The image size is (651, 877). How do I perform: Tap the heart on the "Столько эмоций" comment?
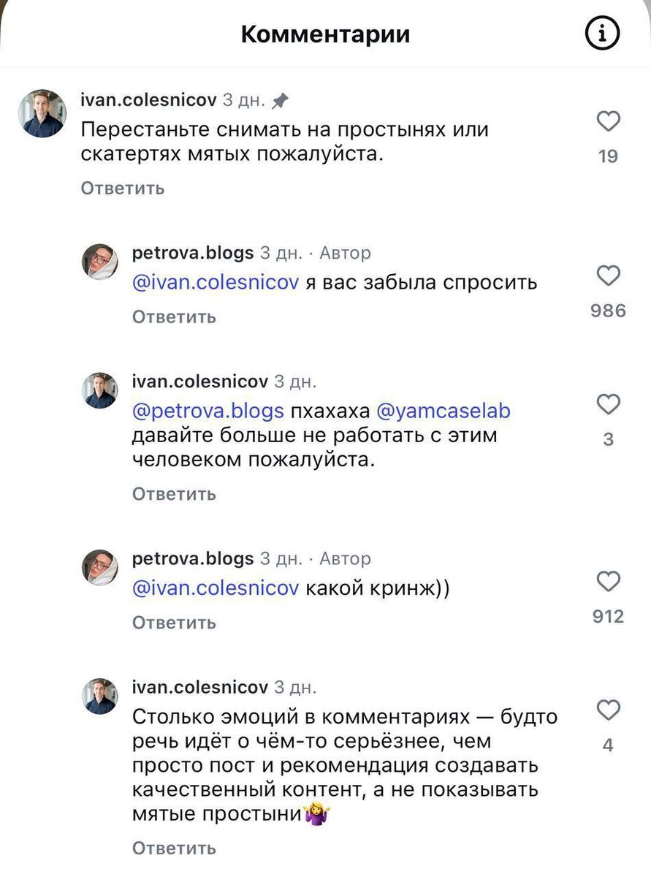pos(608,710)
